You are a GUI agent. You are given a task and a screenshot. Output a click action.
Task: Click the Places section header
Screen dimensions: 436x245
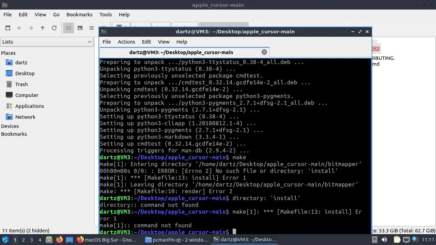pyautogui.click(x=8, y=53)
